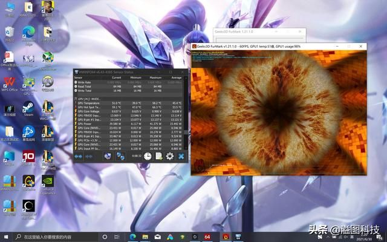Click FurMark icon in the taskbar
Screen dimensions: 387x242
[226, 237]
